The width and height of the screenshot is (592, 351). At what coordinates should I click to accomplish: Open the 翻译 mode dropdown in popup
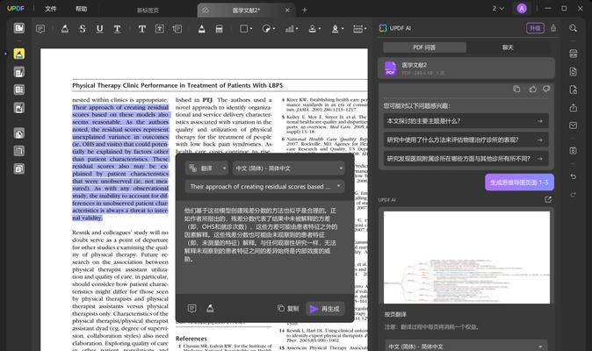coord(206,168)
